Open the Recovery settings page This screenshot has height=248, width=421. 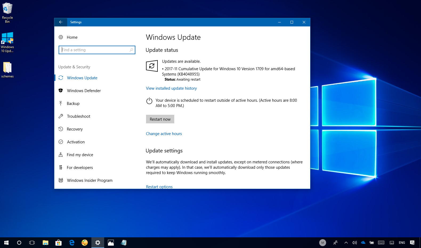75,129
